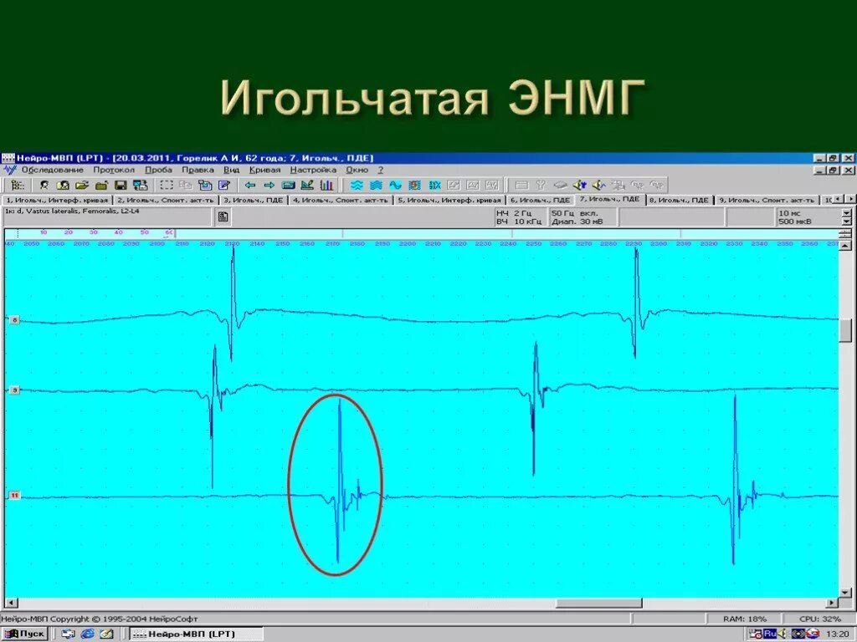857x642 pixels.
Task: Switch to tab 6, Игольч., ПДЕ
Action: pos(540,201)
